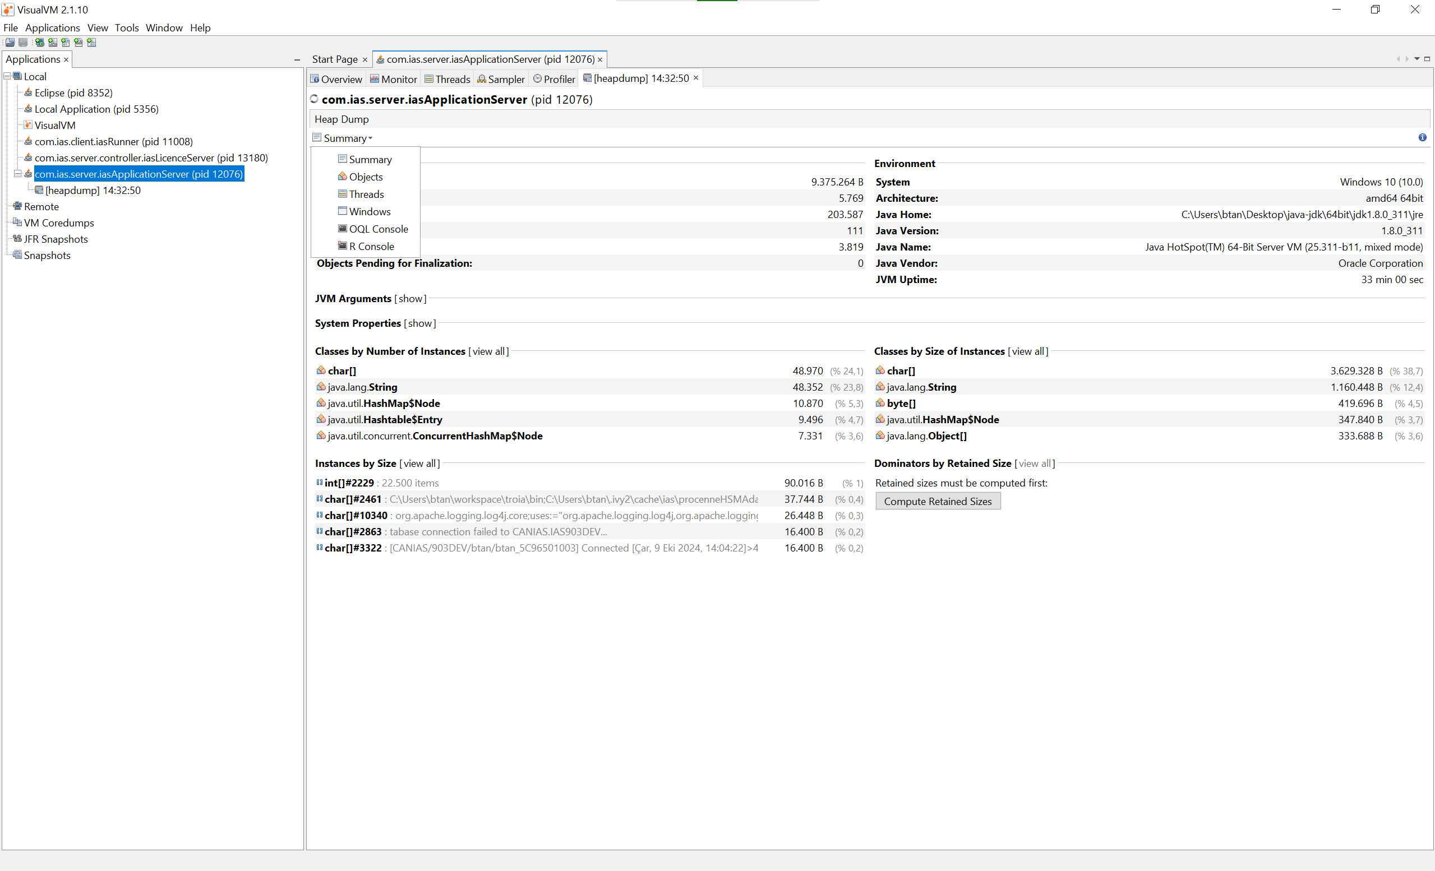Switch to the Sampler tab
The image size is (1435, 871).
point(501,78)
